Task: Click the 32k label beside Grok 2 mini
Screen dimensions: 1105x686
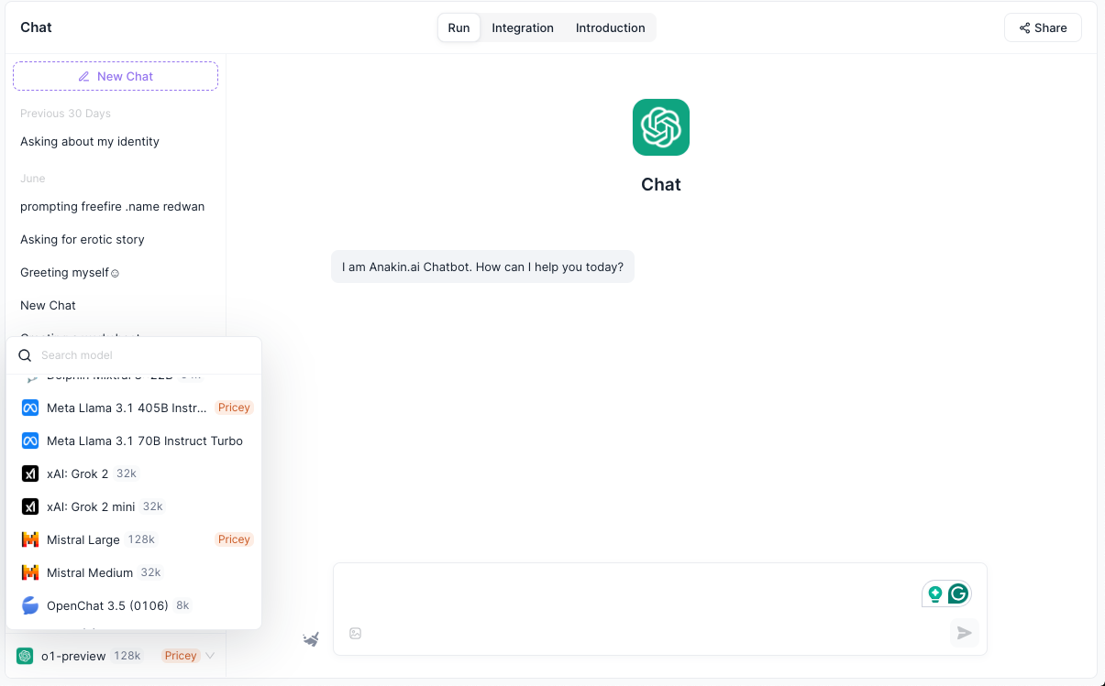Action: click(x=152, y=506)
